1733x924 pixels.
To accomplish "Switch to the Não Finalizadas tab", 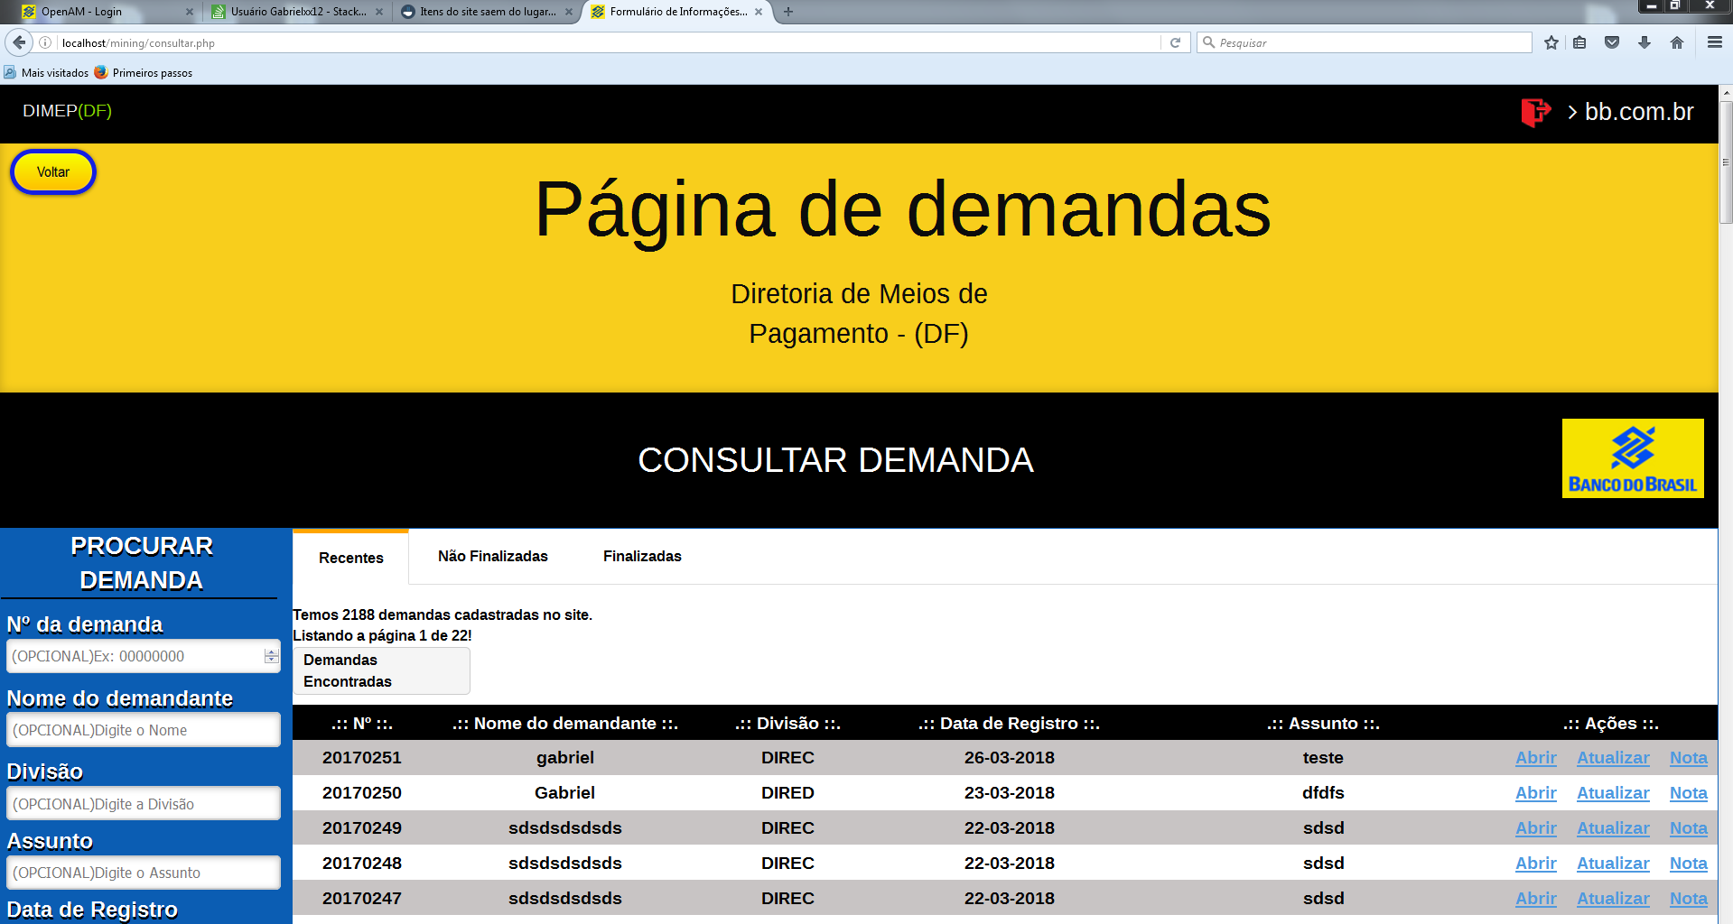I will click(x=493, y=557).
